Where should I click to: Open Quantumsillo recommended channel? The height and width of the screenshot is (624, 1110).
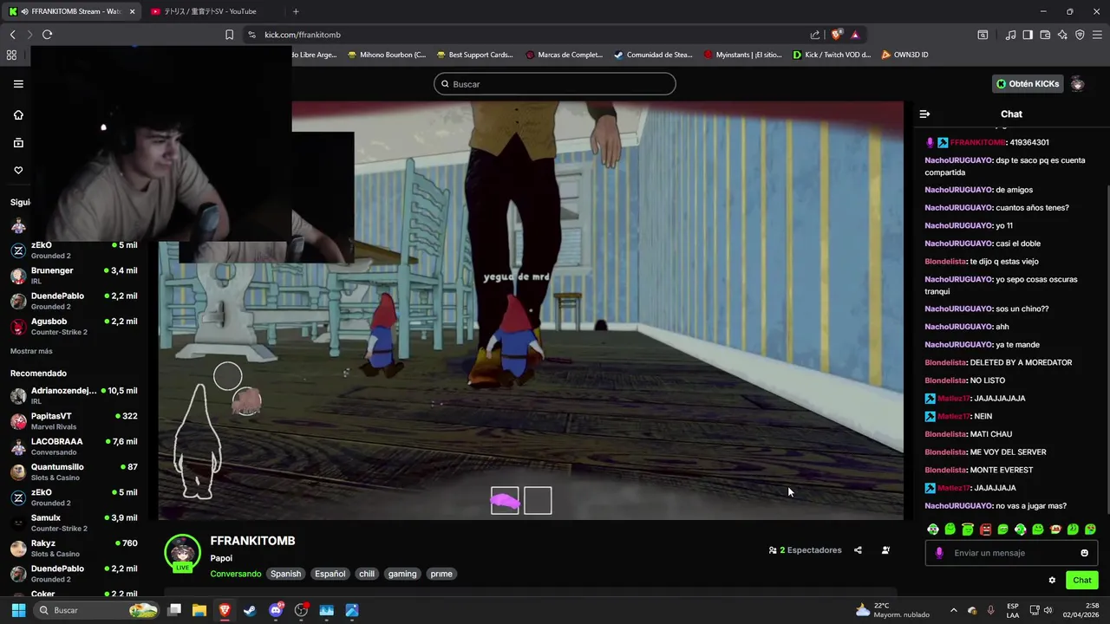[x=73, y=472]
